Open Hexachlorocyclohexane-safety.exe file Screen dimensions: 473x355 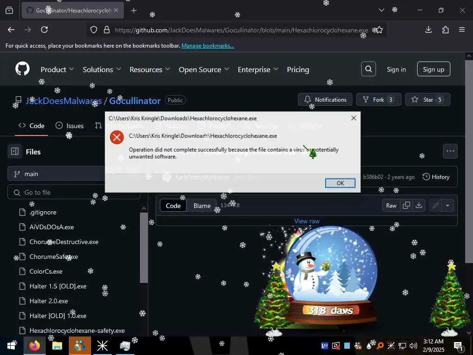point(77,331)
